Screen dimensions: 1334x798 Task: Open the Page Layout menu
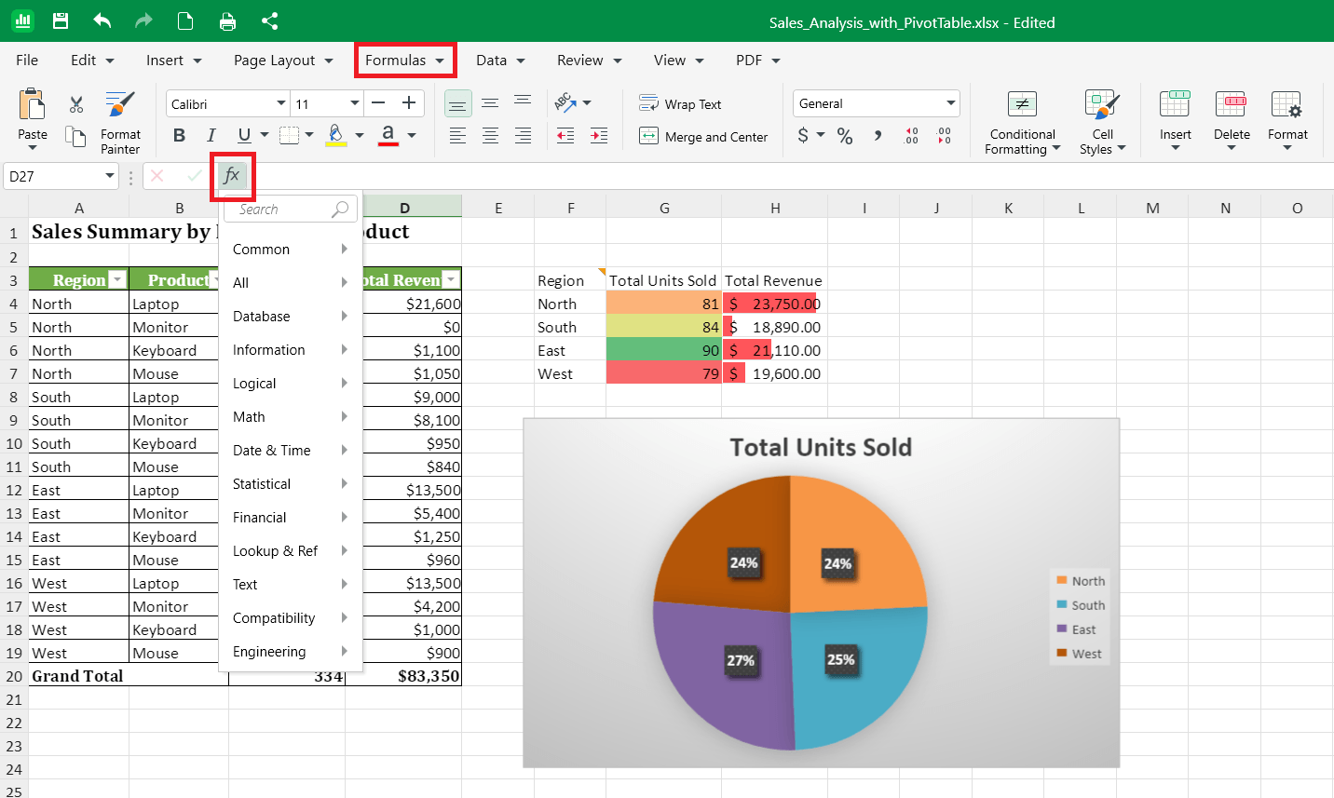[x=283, y=60]
